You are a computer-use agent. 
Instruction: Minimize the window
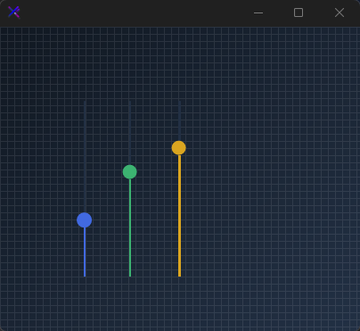coord(258,12)
